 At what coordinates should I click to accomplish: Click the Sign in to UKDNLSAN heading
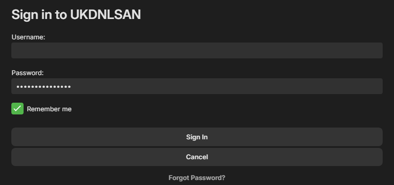point(76,14)
